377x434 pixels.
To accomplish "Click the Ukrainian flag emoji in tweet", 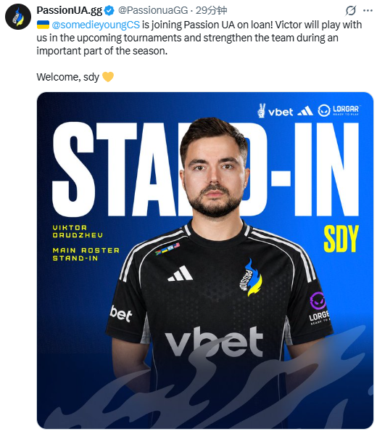I will tap(43, 25).
